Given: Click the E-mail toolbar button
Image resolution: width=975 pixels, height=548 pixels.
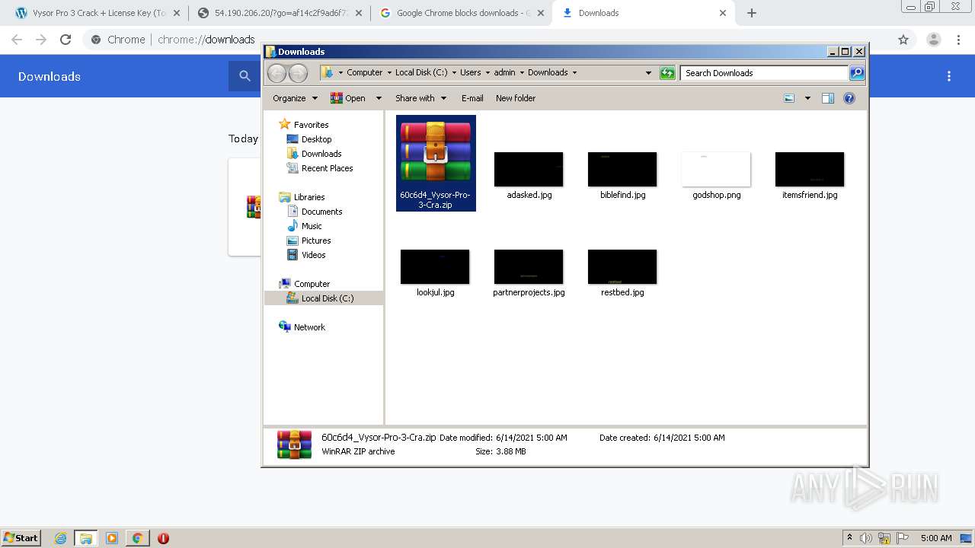Looking at the screenshot, I should click(x=472, y=98).
